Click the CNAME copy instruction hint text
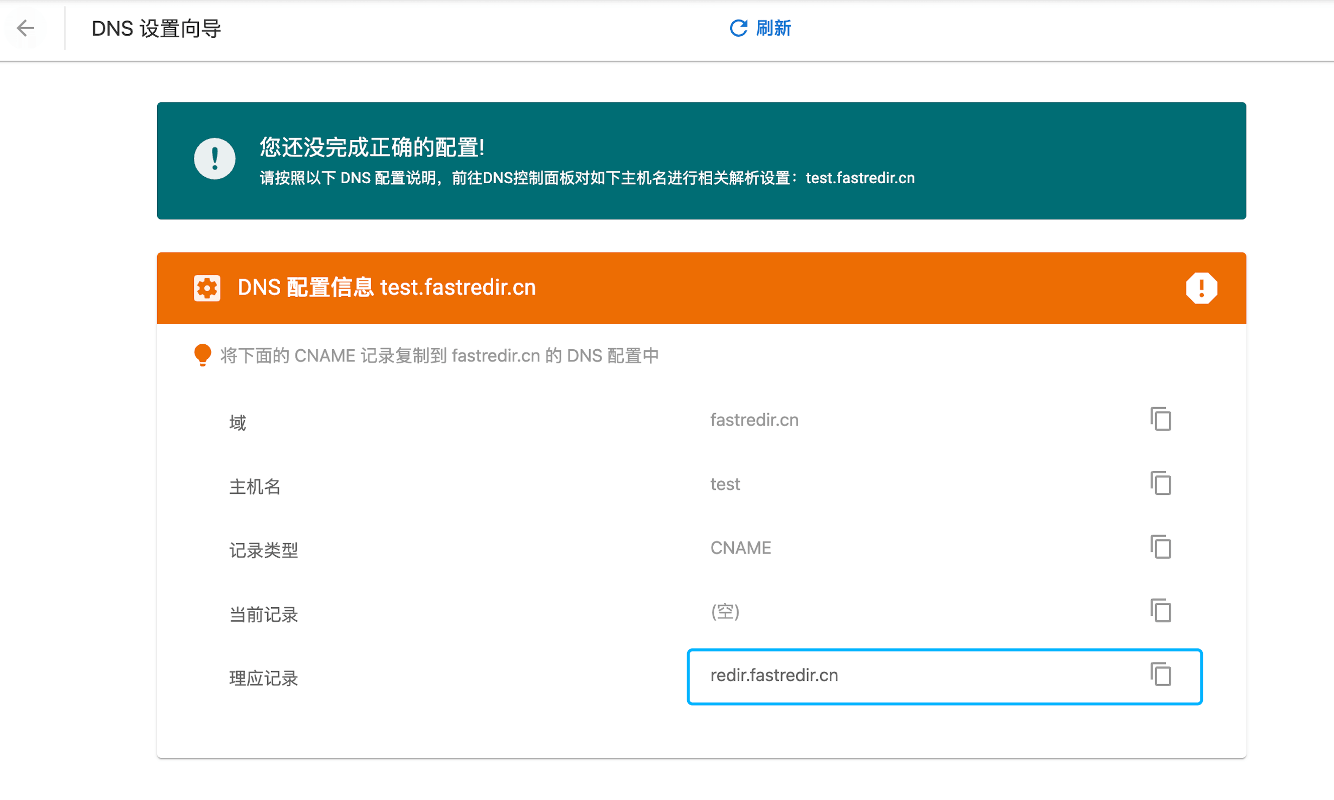 coord(439,356)
